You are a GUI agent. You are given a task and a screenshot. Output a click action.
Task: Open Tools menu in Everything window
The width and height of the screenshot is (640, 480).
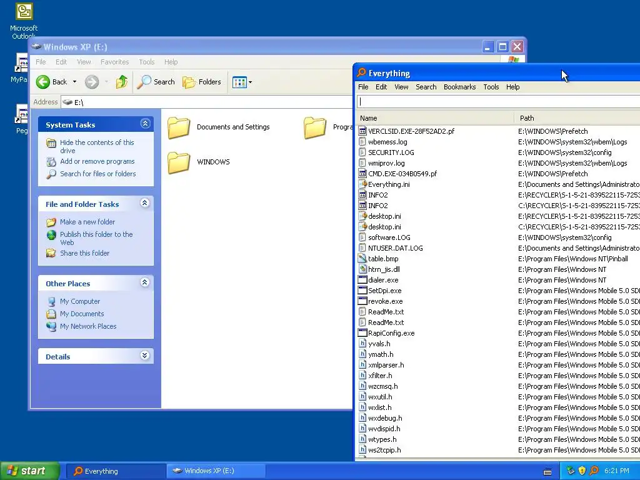tap(491, 86)
